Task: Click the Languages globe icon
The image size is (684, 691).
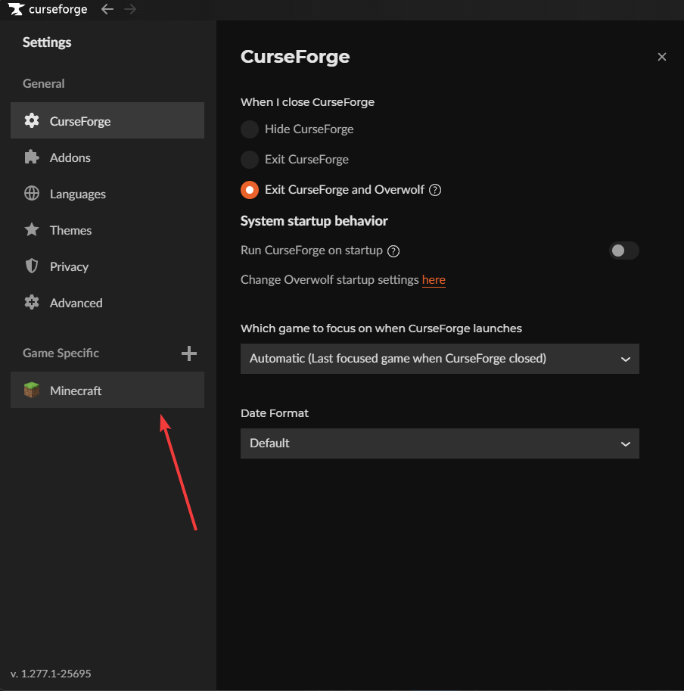Action: 32,194
